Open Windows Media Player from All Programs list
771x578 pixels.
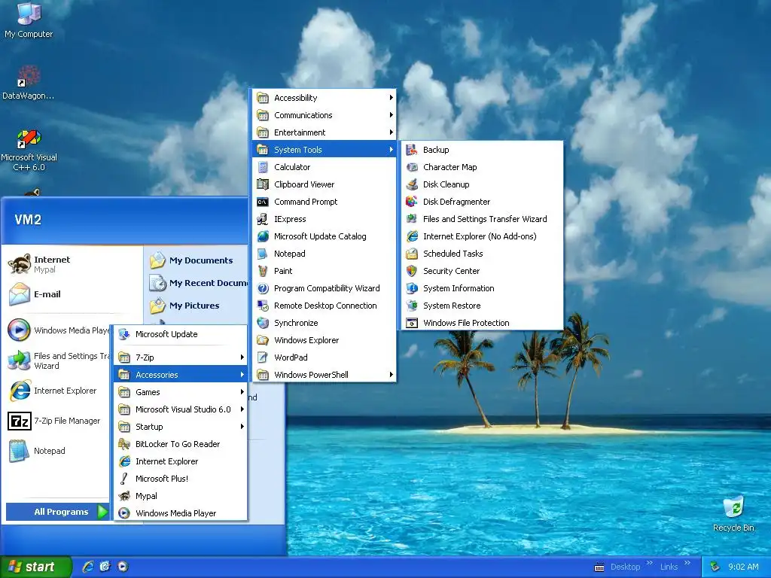pyautogui.click(x=180, y=513)
